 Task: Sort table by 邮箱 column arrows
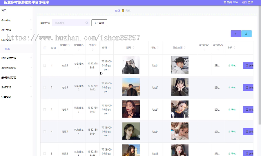[x=109, y=48]
